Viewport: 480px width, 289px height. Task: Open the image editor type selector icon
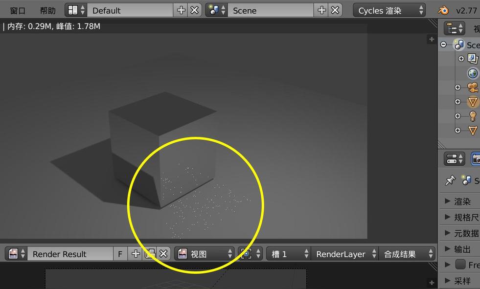coord(17,254)
